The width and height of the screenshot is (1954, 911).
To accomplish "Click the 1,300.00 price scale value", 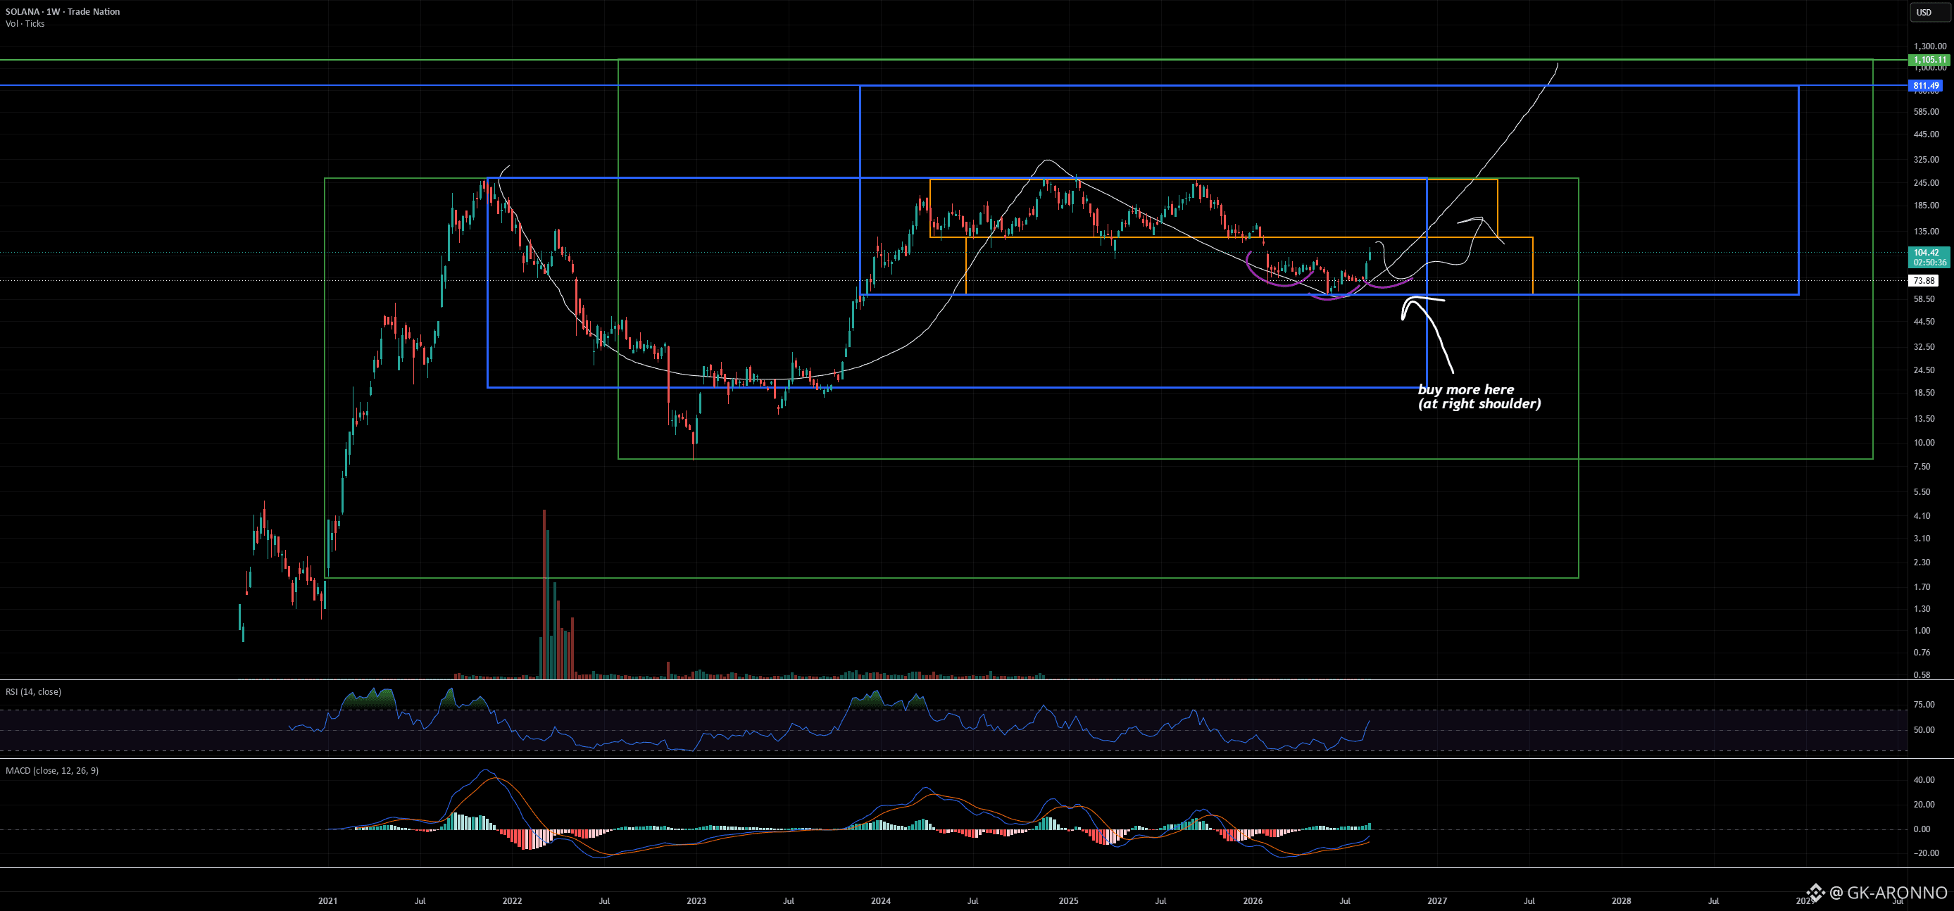I will 1930,46.
